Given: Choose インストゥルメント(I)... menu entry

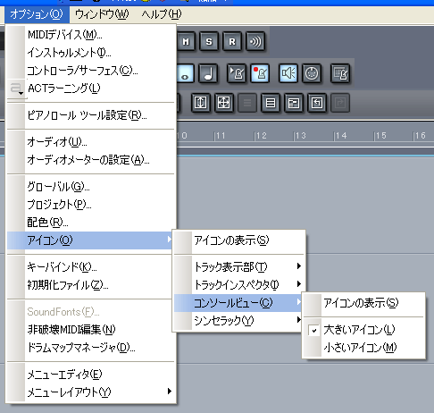Looking at the screenshot, I should (92, 53).
